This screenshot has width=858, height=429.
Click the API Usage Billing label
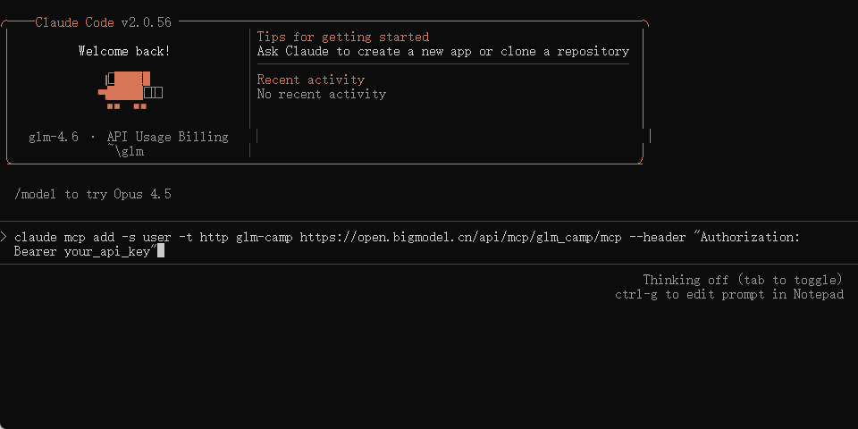click(x=167, y=137)
